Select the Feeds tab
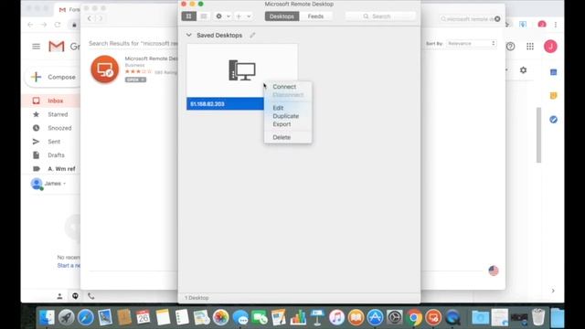Image resolution: width=585 pixels, height=329 pixels. tap(315, 16)
